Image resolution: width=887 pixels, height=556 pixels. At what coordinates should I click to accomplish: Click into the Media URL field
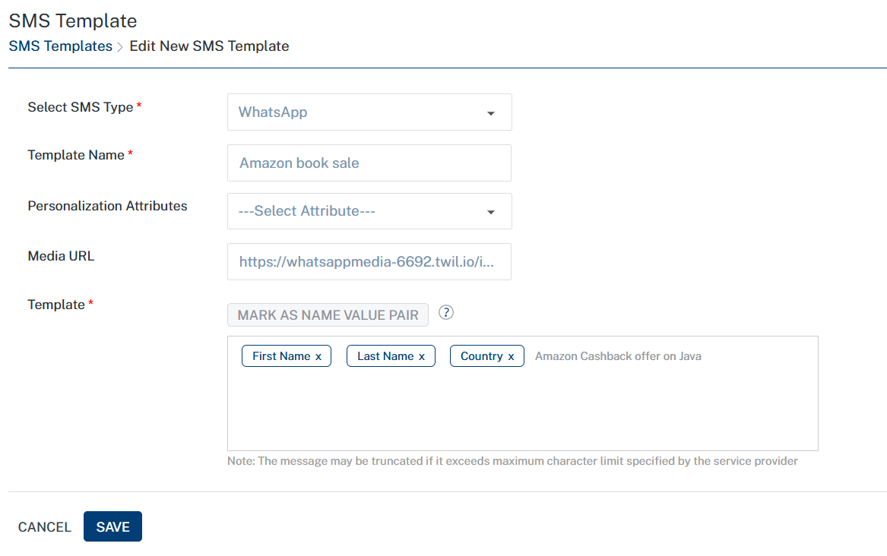(x=369, y=262)
